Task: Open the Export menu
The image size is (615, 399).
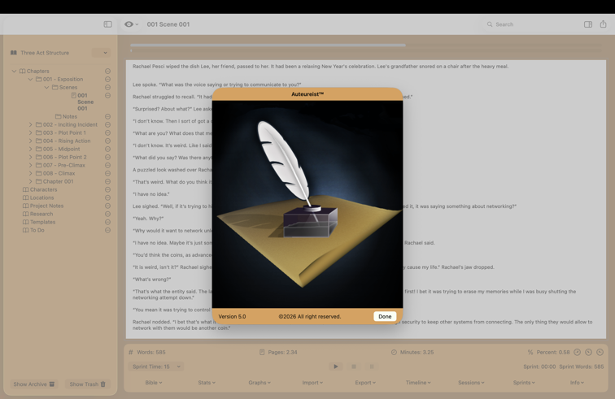Action: pos(364,383)
